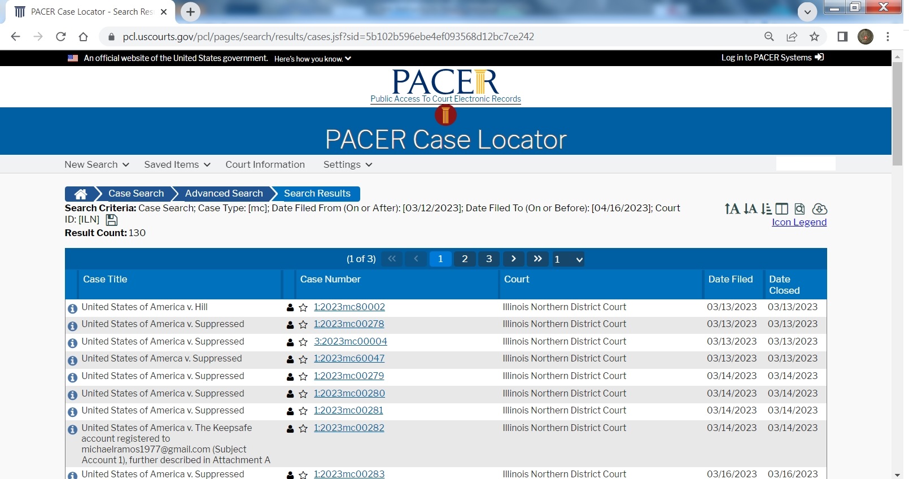Star case 1:2023mc80002 as favorite

click(x=303, y=308)
